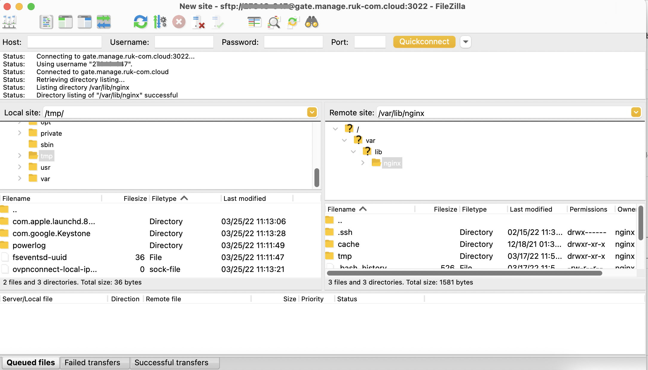Sort remote files by Filetype column
The height and width of the screenshot is (370, 648).
[483, 209]
